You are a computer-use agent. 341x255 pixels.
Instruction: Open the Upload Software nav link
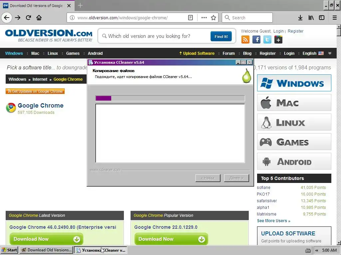coord(197,53)
